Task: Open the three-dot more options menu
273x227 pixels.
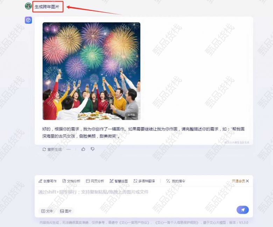Action: pyautogui.click(x=68, y=149)
